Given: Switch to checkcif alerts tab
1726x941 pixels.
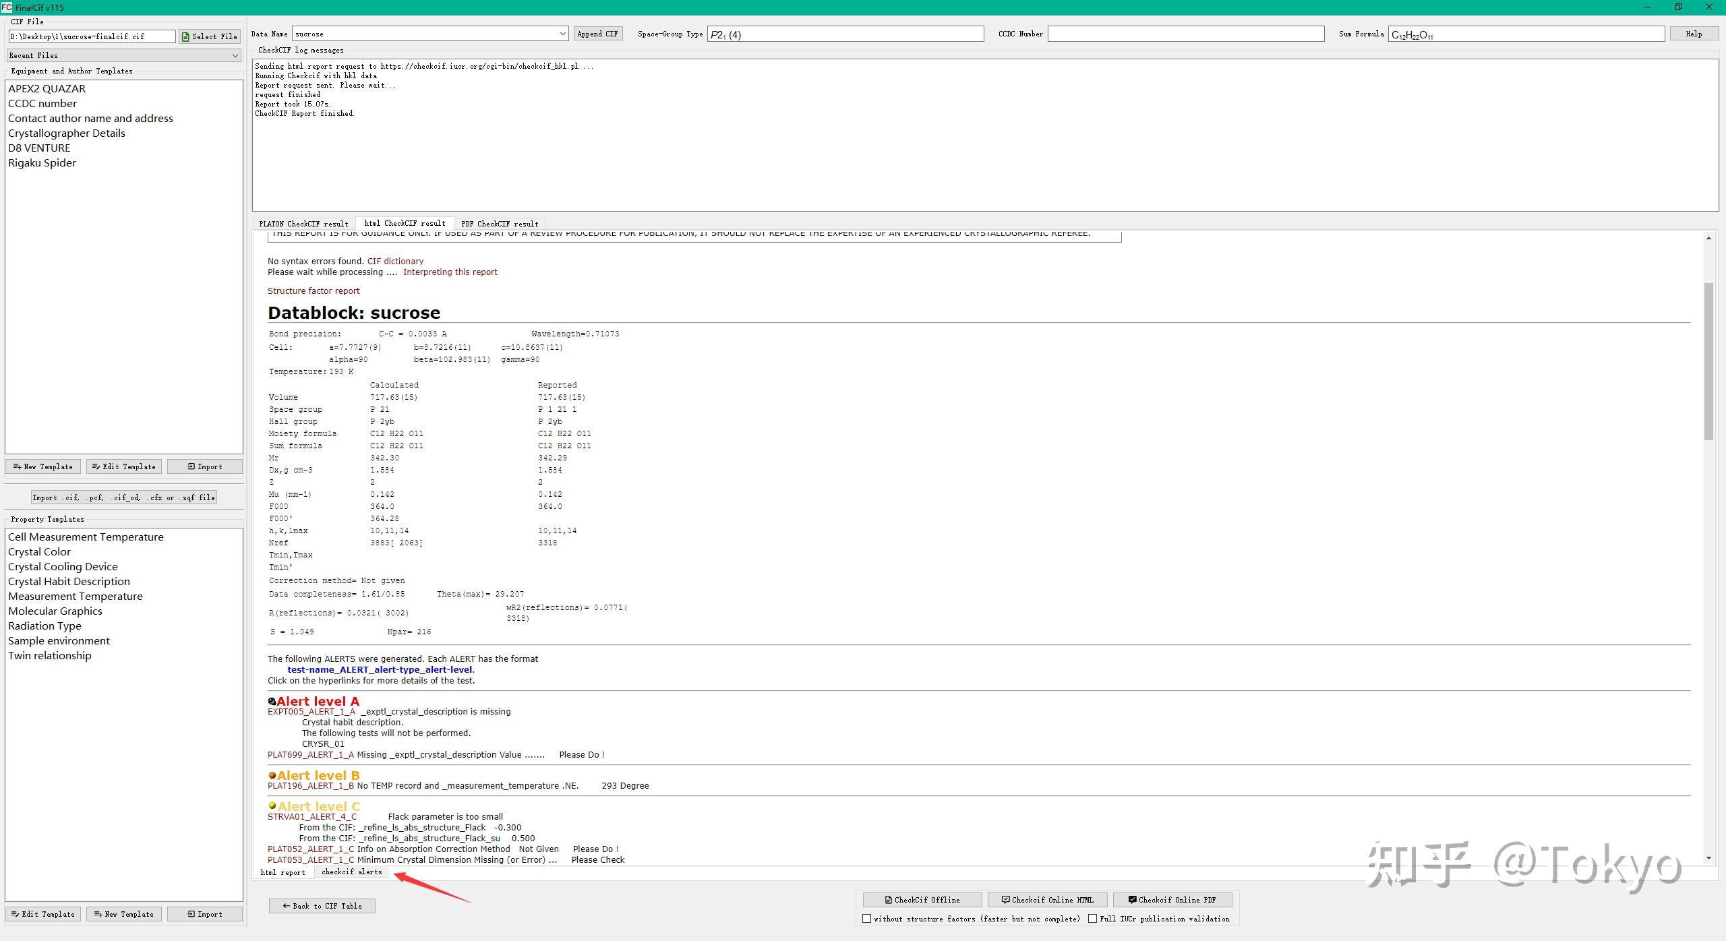Looking at the screenshot, I should click(x=351, y=872).
